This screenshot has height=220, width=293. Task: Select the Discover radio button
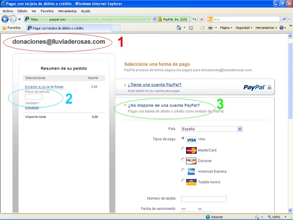point(183,159)
